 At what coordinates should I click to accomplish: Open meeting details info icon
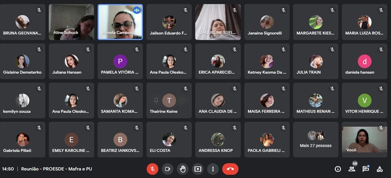tap(338, 169)
